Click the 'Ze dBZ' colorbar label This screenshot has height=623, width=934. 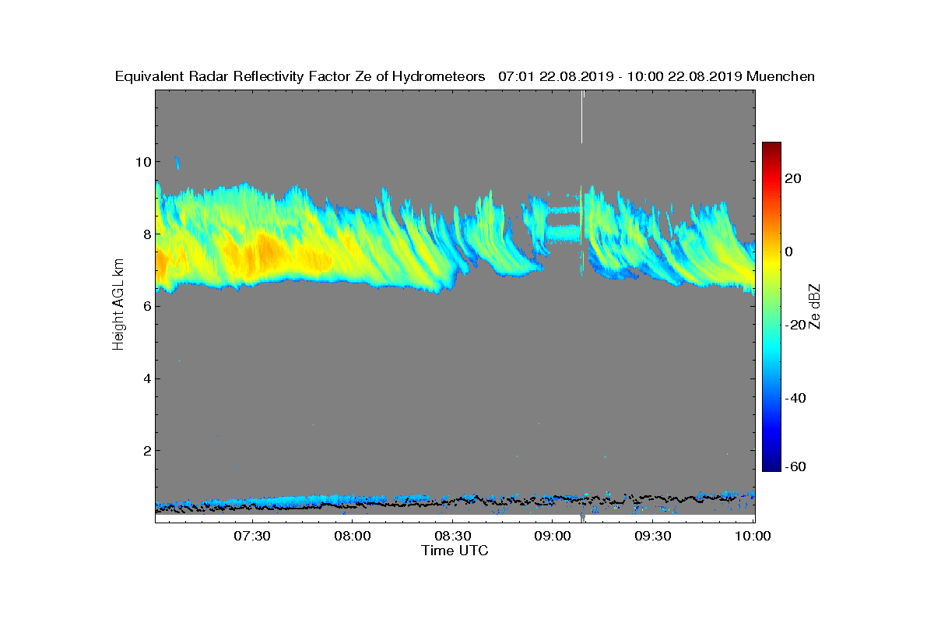tap(816, 306)
